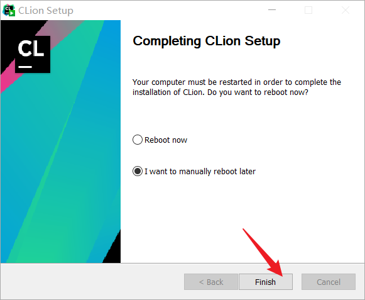Click the restart required message text
365x300 pixels.
pyautogui.click(x=237, y=87)
